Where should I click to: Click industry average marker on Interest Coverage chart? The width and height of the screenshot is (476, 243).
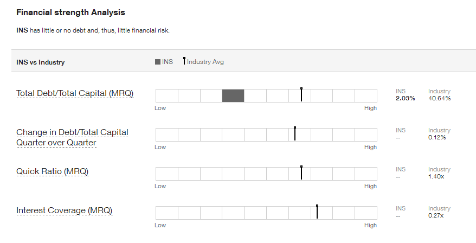pos(317,212)
